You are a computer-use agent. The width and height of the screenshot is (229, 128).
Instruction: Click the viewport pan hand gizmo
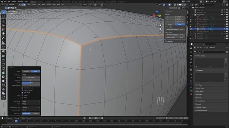point(160,25)
